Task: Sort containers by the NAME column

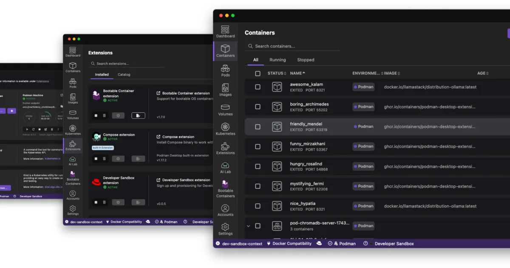Action: (x=297, y=73)
